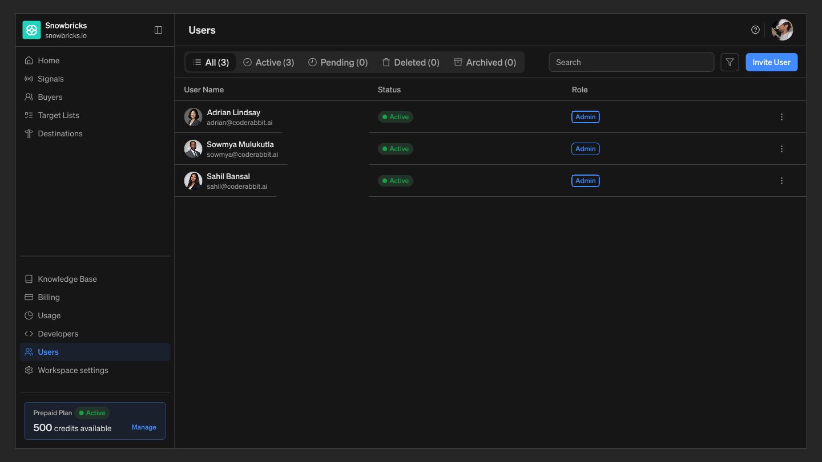Screen dimensions: 822x462
Task: Click the Active status badge for Adrian Lindsay
Action: click(x=396, y=117)
